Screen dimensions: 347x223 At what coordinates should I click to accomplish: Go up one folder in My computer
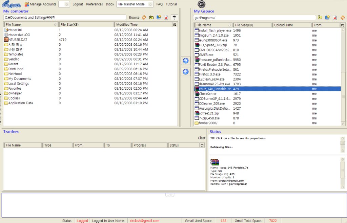[151, 18]
